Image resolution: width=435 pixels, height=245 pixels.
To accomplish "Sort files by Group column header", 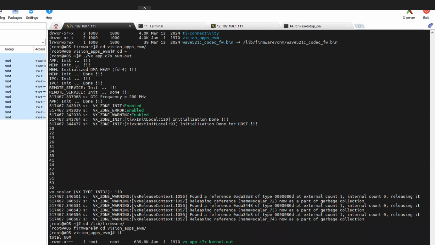I will click(9, 49).
